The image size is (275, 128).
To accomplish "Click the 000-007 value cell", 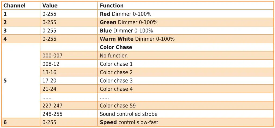I will click(x=52, y=56).
